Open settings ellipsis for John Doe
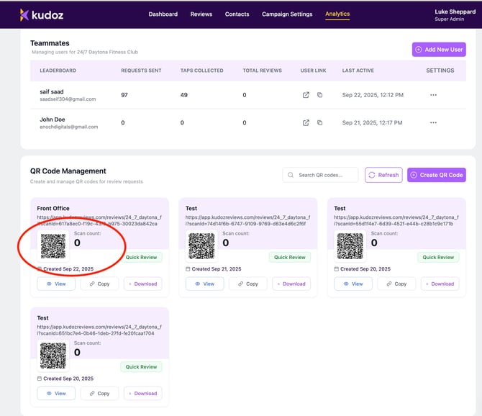 [x=433, y=123]
